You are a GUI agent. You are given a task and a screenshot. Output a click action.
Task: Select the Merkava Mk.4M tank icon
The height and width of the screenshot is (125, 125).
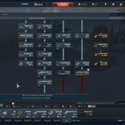pos(40,82)
